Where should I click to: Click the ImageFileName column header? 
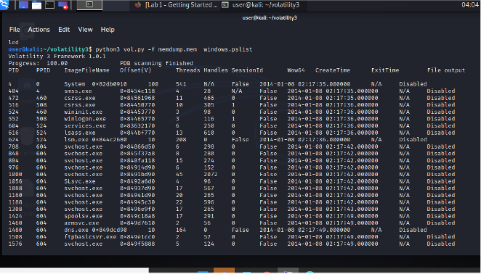[86, 70]
